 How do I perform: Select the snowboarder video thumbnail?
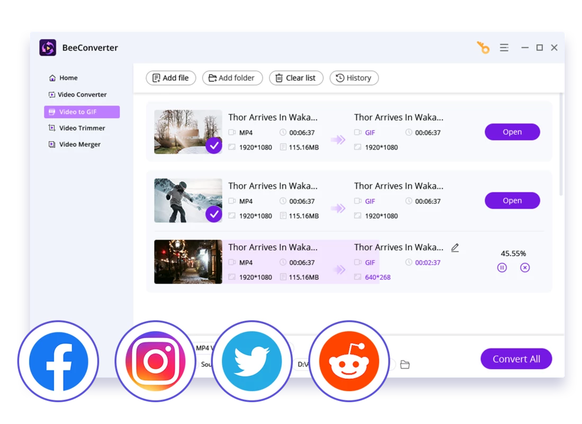coord(188,201)
